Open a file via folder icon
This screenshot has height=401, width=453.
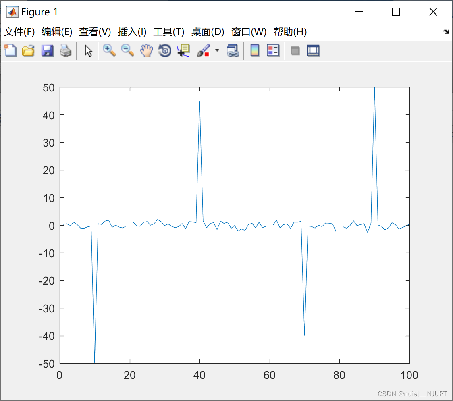click(x=28, y=50)
